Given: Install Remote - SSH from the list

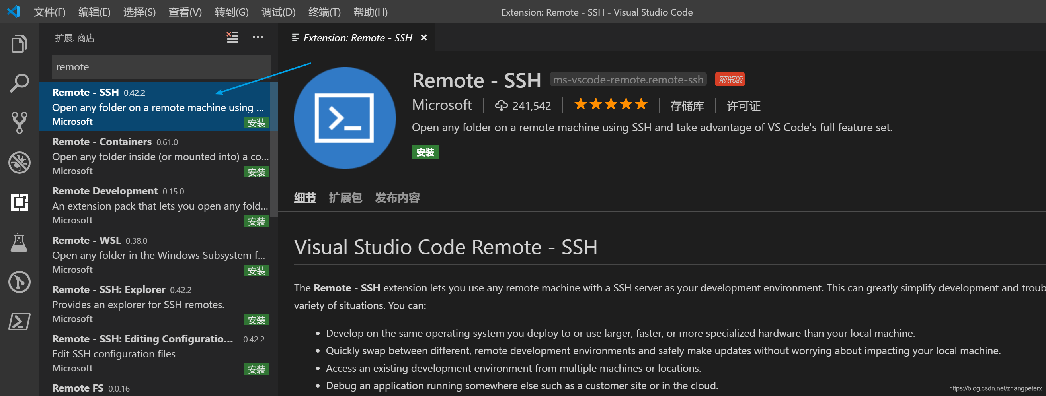Looking at the screenshot, I should [x=257, y=122].
